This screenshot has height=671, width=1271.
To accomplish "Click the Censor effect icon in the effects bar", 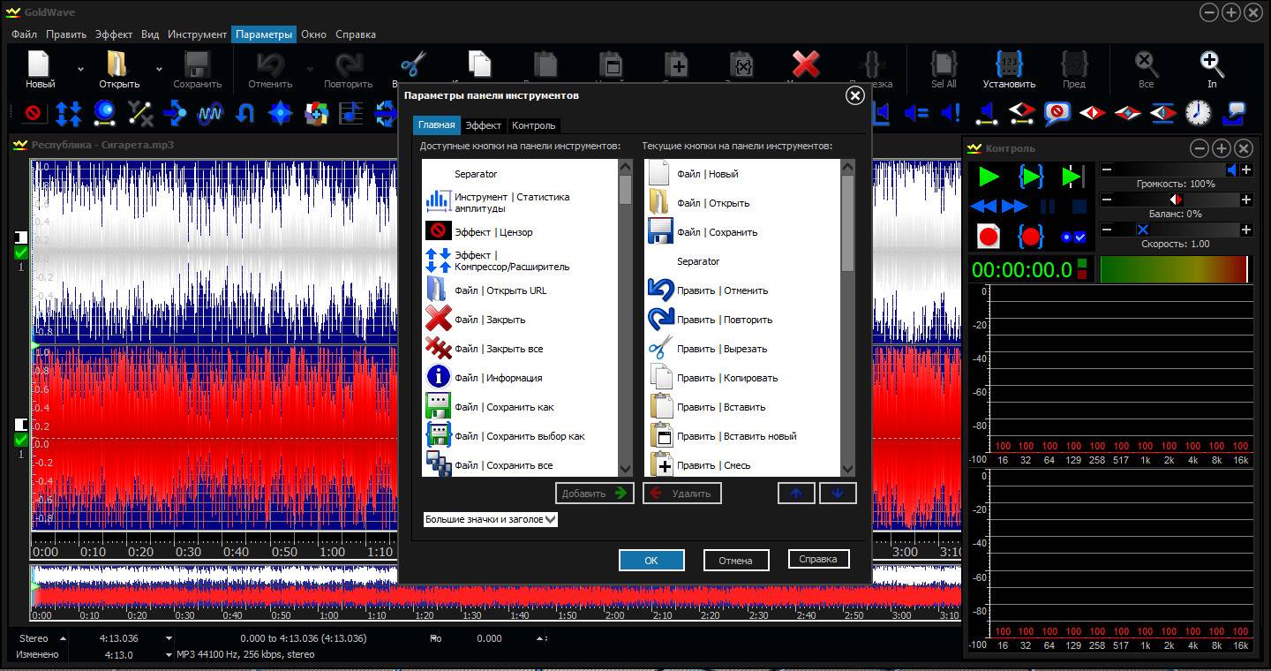I will coord(34,113).
